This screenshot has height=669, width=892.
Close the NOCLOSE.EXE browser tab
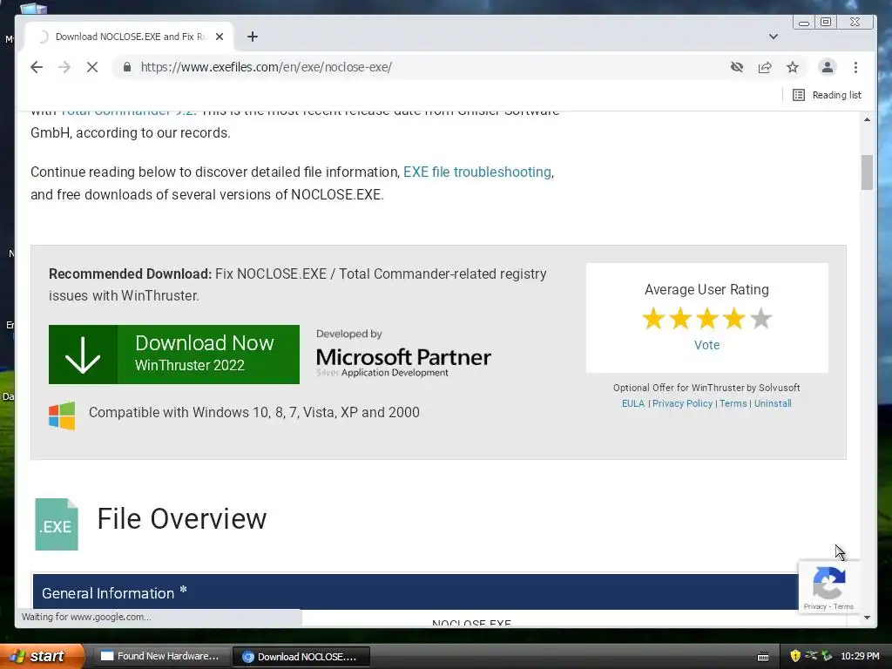tap(220, 37)
